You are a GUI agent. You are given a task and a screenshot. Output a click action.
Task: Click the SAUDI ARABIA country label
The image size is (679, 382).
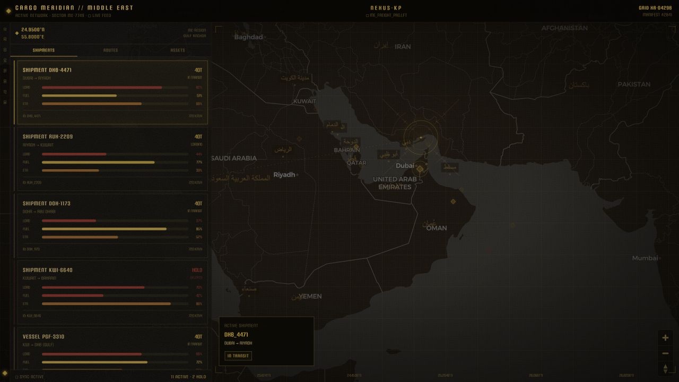[234, 158]
